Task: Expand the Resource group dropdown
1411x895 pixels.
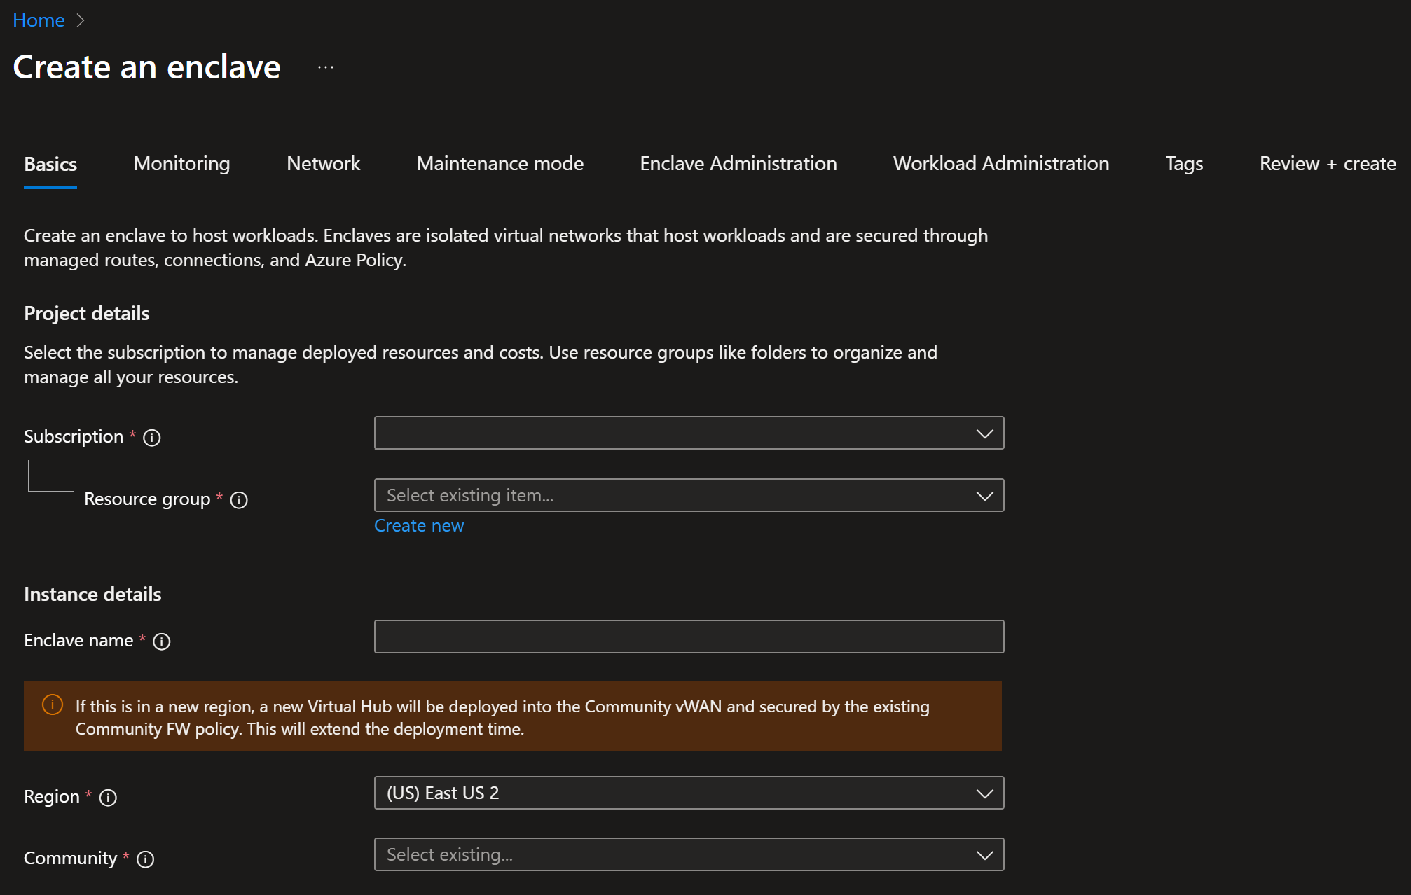Action: click(x=689, y=496)
